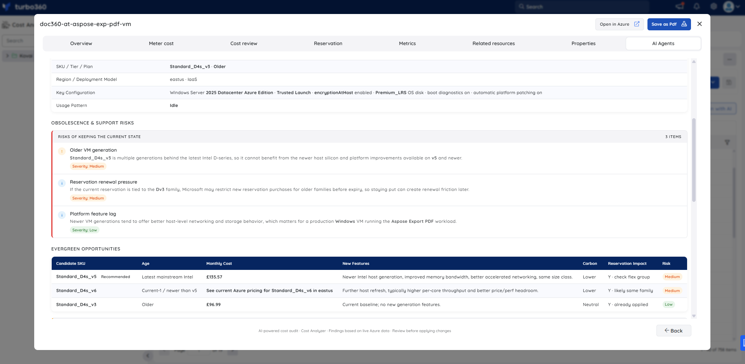Open the Related resources tab
The height and width of the screenshot is (364, 745).
point(494,44)
